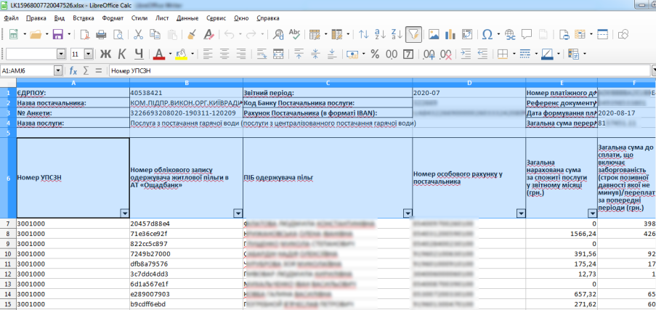Open the Формат menu

[113, 16]
